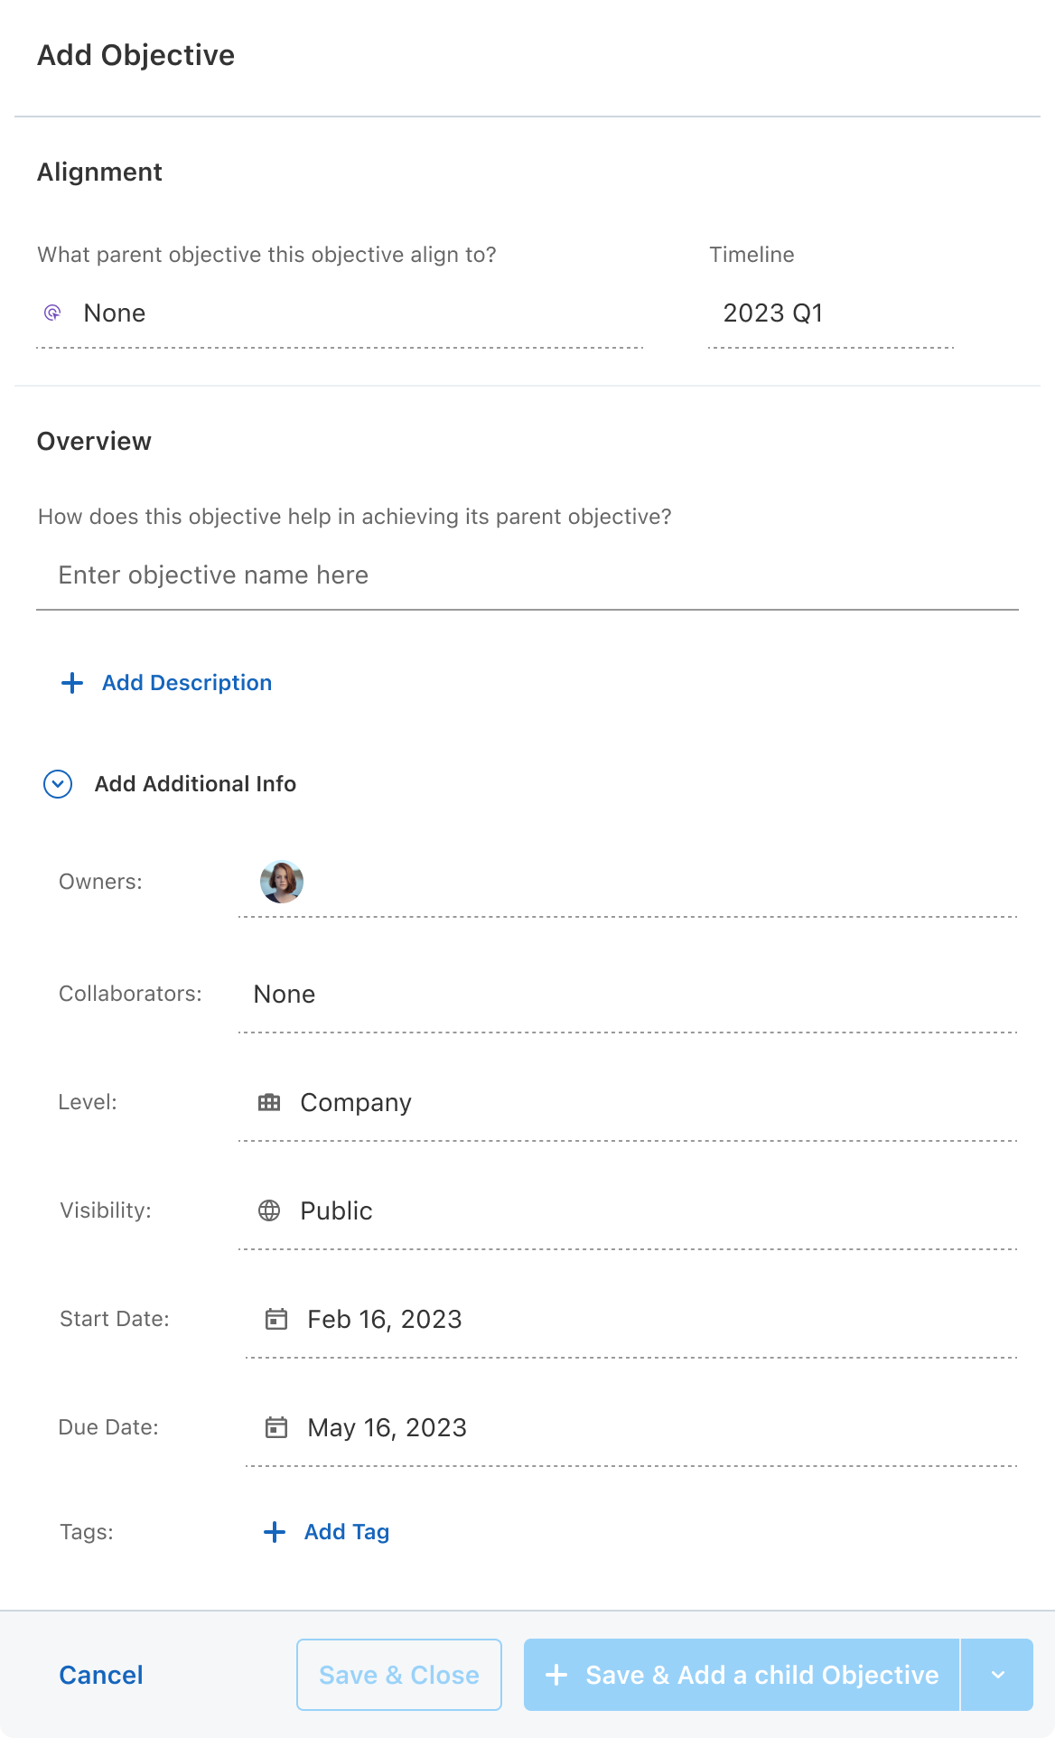Click the globe icon beside Public
Screen dimensions: 1055x1738
[269, 1210]
